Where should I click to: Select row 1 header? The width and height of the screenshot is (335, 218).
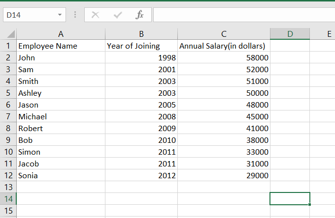pos(8,46)
